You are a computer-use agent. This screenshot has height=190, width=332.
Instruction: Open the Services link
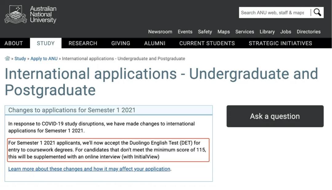tap(245, 32)
